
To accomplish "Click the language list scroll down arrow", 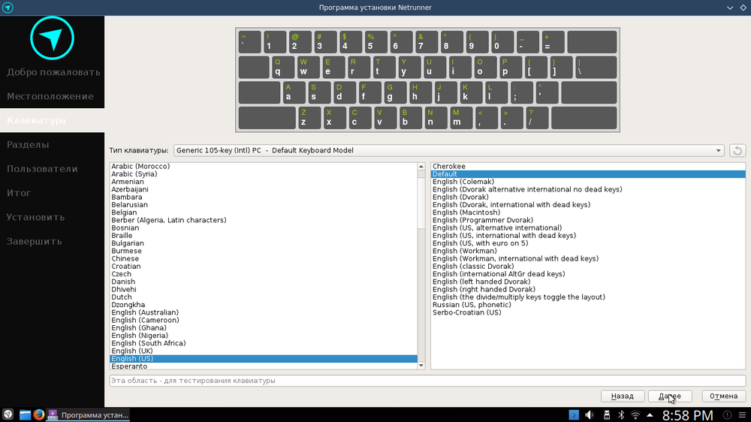I will (421, 366).
